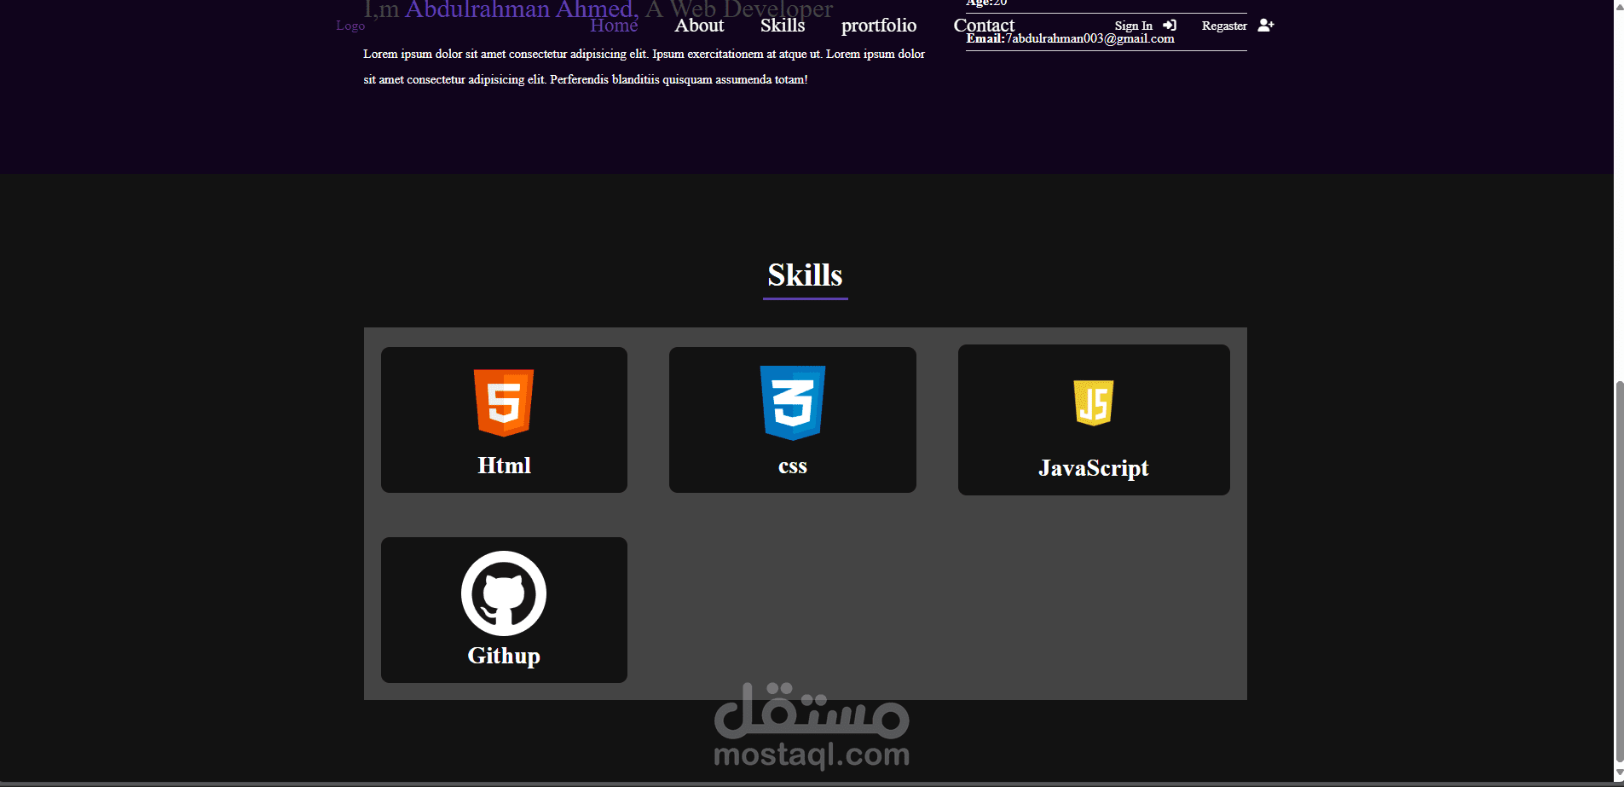Viewport: 1624px width, 787px height.
Task: Click the scrollbar down arrow
Action: 1619,773
